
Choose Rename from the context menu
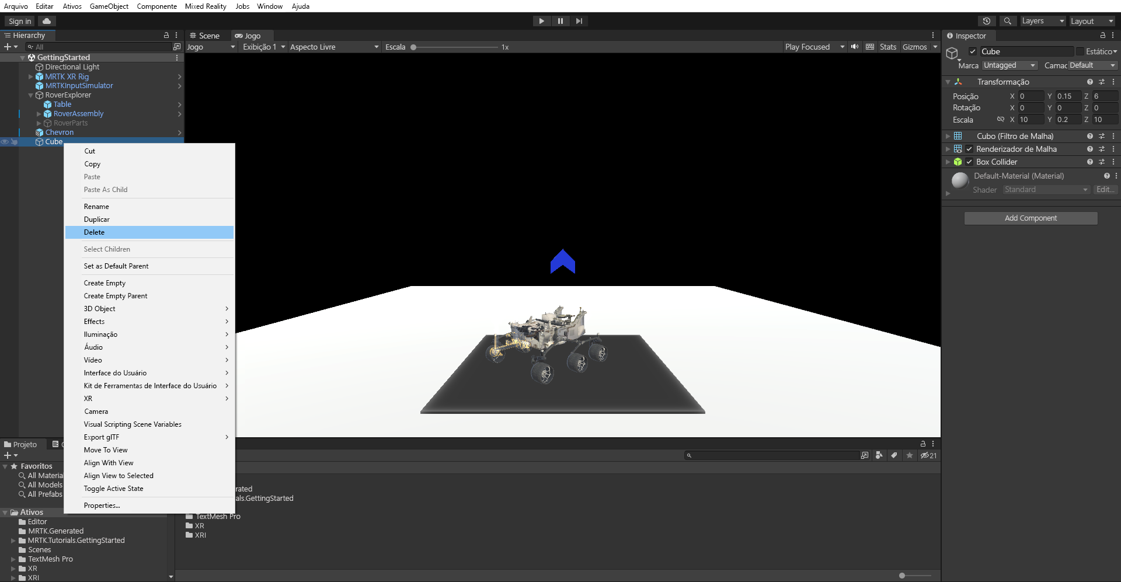click(149, 207)
